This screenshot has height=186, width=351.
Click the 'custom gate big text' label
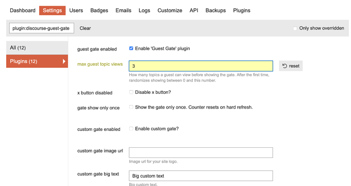pyautogui.click(x=98, y=174)
